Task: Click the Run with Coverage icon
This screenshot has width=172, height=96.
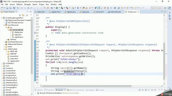Action: (62, 8)
